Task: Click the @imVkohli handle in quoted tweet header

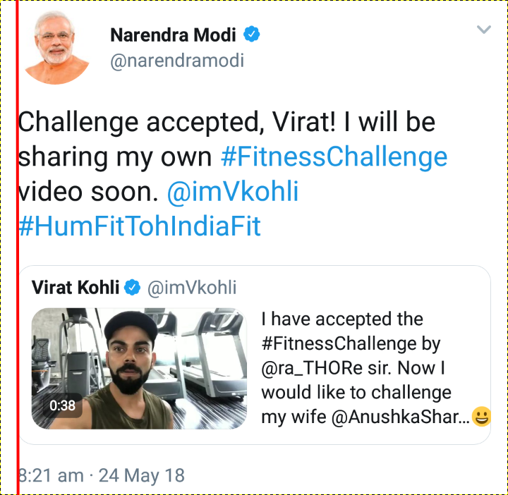Action: click(x=192, y=288)
